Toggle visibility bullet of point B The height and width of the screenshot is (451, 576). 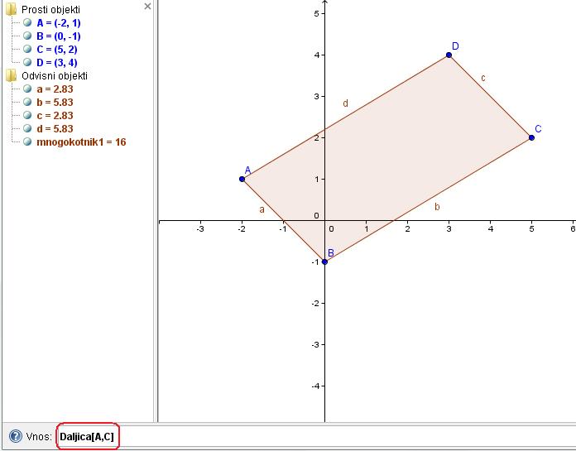tap(28, 36)
